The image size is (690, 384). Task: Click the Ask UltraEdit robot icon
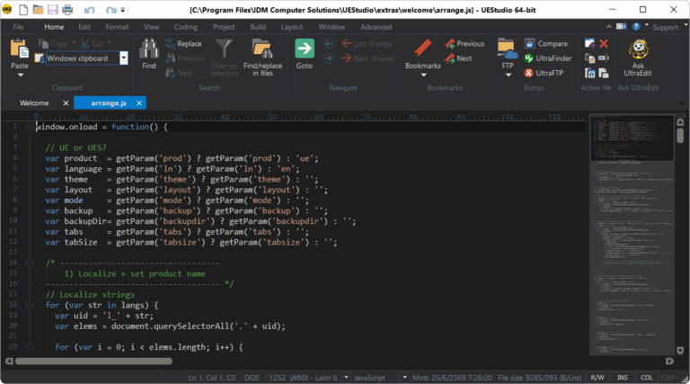(x=638, y=49)
